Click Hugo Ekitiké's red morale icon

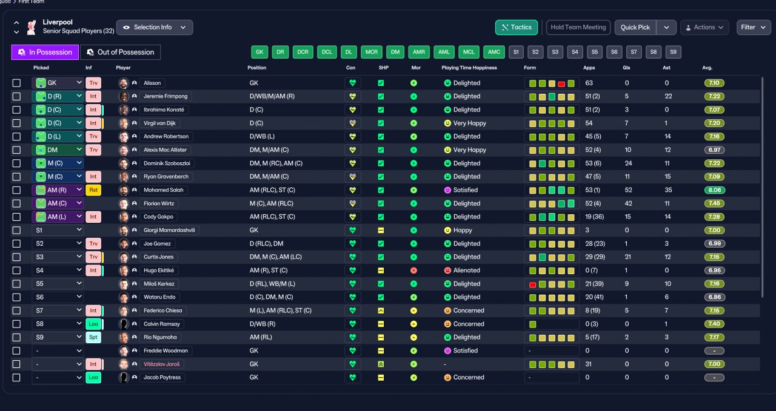[x=413, y=271]
